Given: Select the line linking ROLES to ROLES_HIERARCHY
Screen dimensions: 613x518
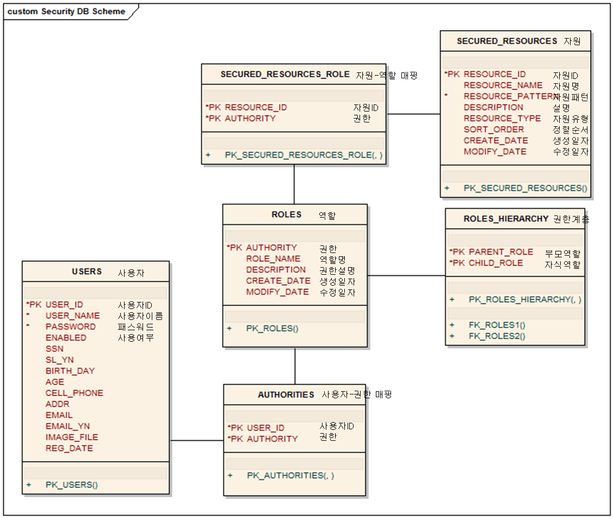Looking at the screenshot, I should coord(406,275).
